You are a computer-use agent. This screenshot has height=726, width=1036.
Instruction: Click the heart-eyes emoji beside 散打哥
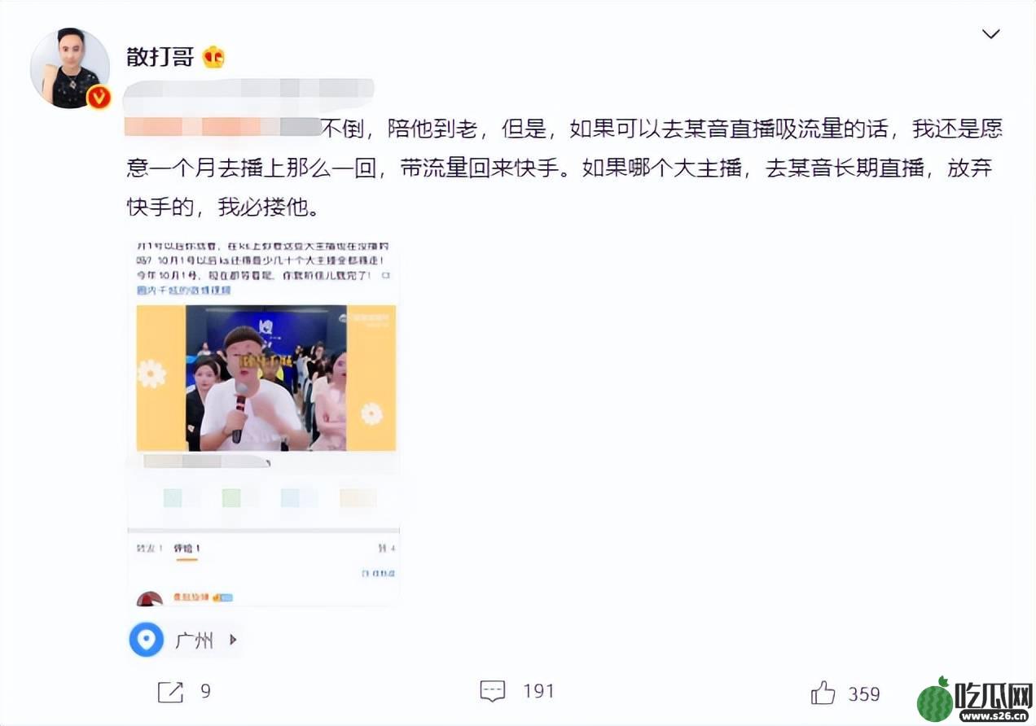tap(213, 57)
